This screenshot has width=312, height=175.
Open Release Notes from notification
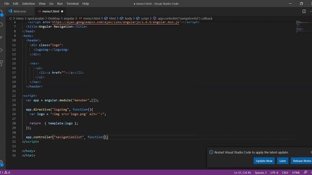[302, 161]
